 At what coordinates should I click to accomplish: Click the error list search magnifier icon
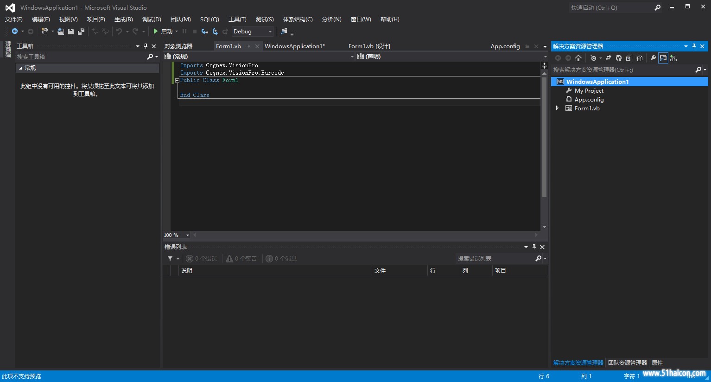pyautogui.click(x=539, y=258)
